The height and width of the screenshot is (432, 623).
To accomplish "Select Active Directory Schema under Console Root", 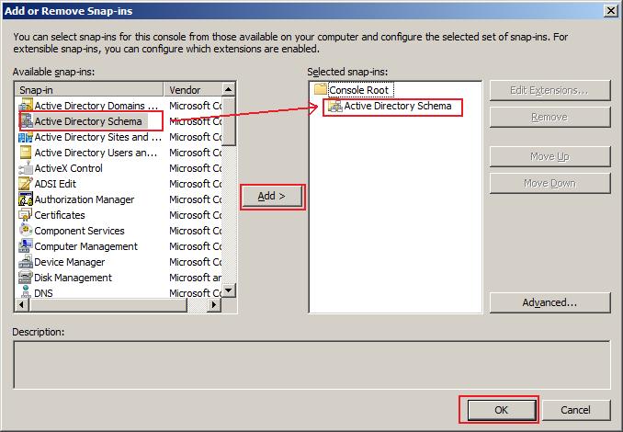I will coord(398,106).
